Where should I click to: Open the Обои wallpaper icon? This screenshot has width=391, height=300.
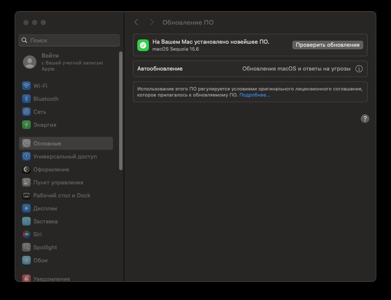point(26,260)
